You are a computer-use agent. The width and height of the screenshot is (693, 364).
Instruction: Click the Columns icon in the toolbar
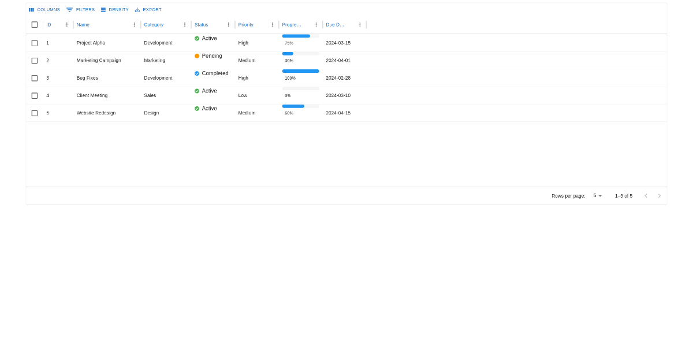tap(32, 10)
